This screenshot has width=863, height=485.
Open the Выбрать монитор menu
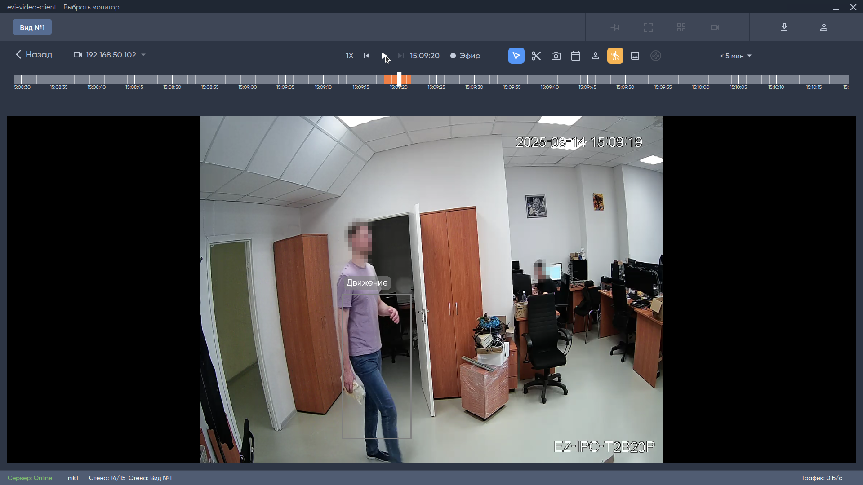tap(91, 7)
